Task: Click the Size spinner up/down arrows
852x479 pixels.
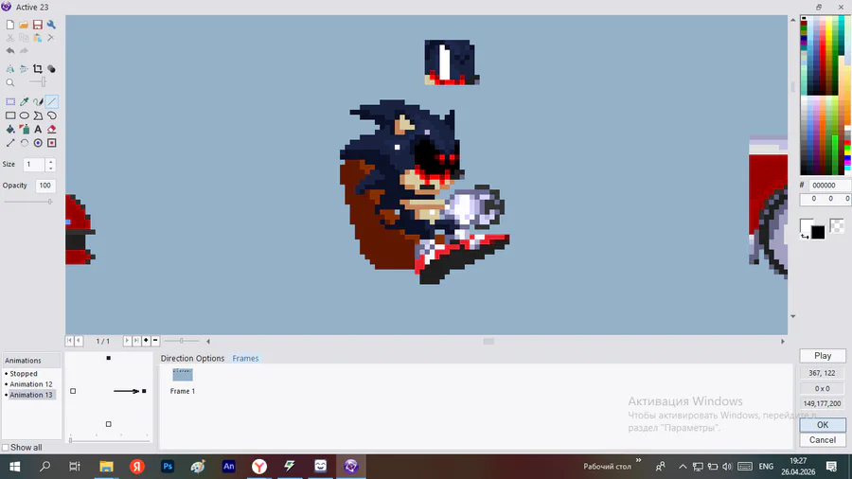Action: coord(50,165)
